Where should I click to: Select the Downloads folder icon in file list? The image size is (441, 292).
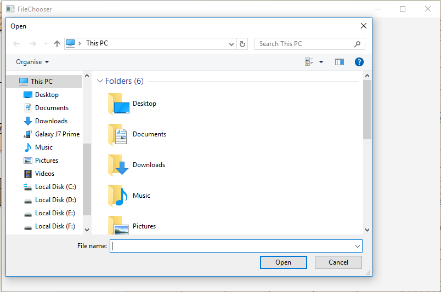(118, 165)
